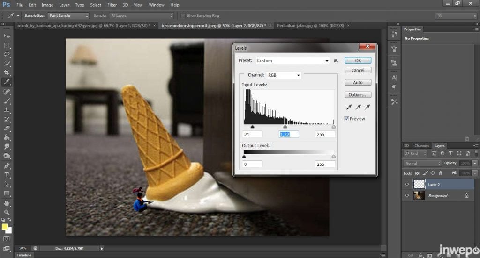
Task: Select the Lasso tool
Action: tap(7, 54)
